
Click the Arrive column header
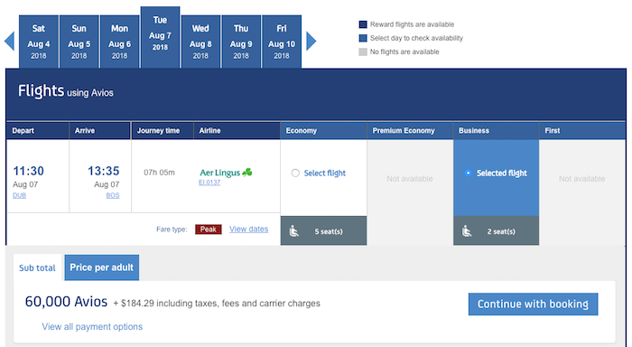(x=100, y=131)
